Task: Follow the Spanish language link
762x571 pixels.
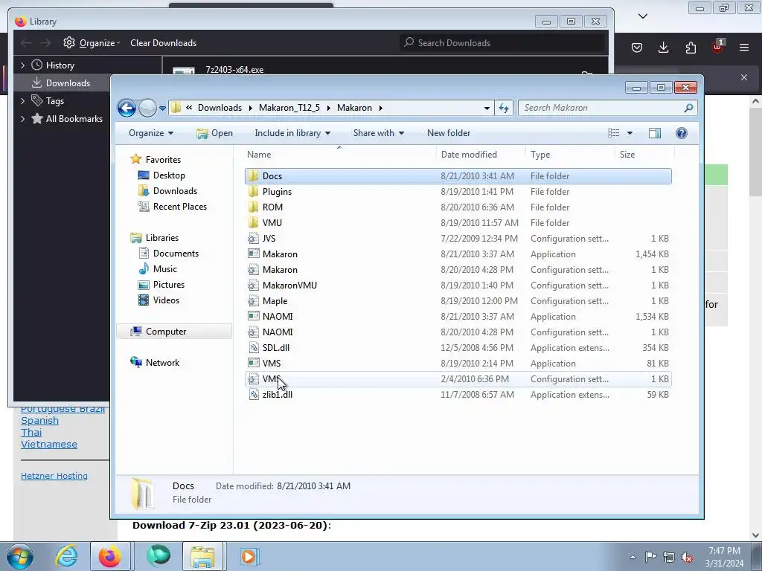Action: point(39,421)
